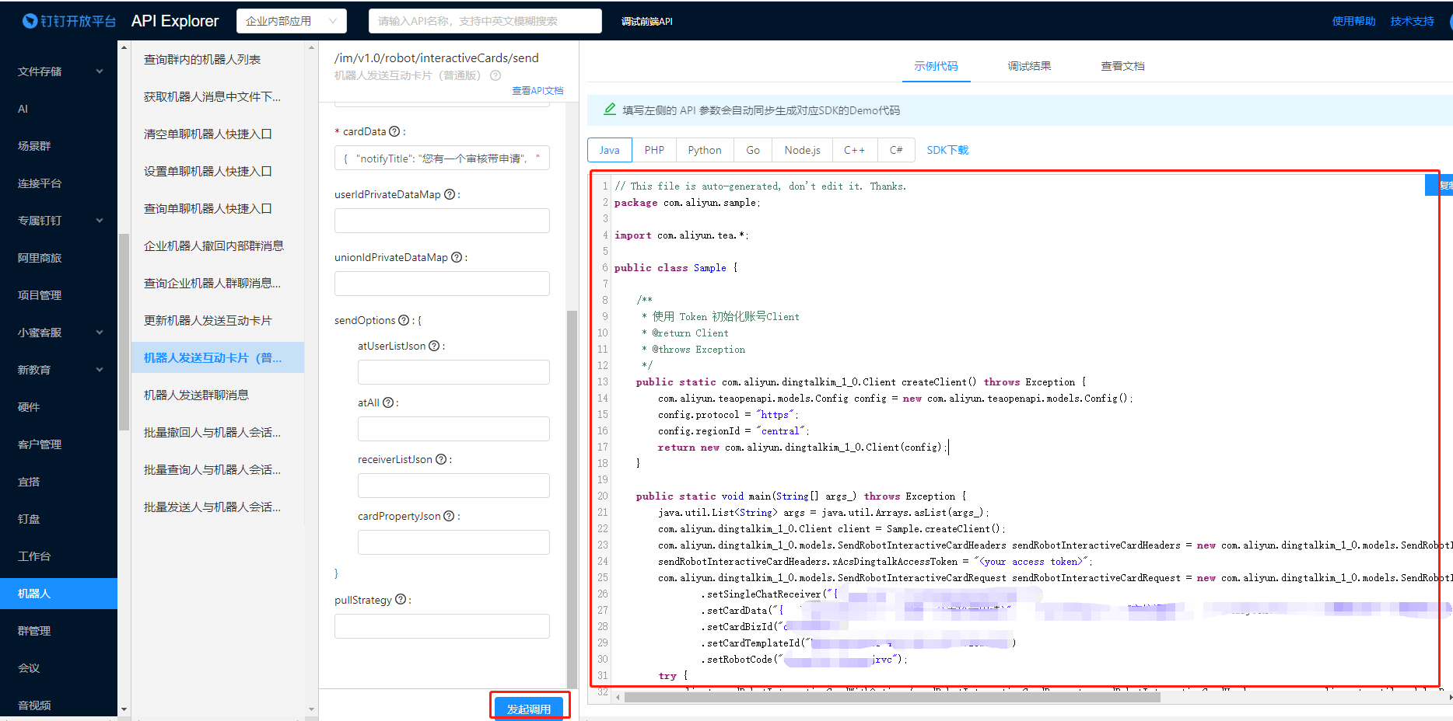Open help icon for pullStrategy
This screenshot has height=721, width=1453.
point(401,599)
